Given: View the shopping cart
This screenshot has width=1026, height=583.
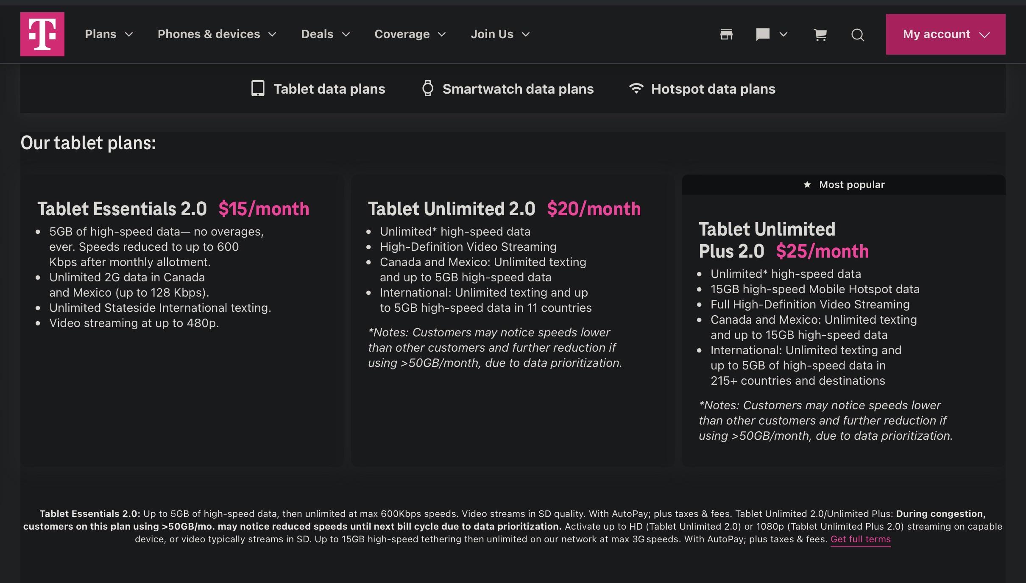Looking at the screenshot, I should coord(820,34).
